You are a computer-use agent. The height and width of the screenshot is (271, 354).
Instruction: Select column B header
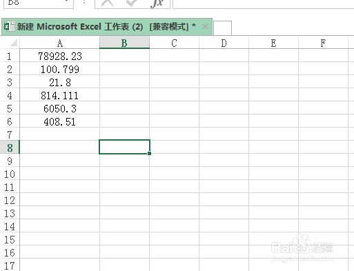point(124,43)
